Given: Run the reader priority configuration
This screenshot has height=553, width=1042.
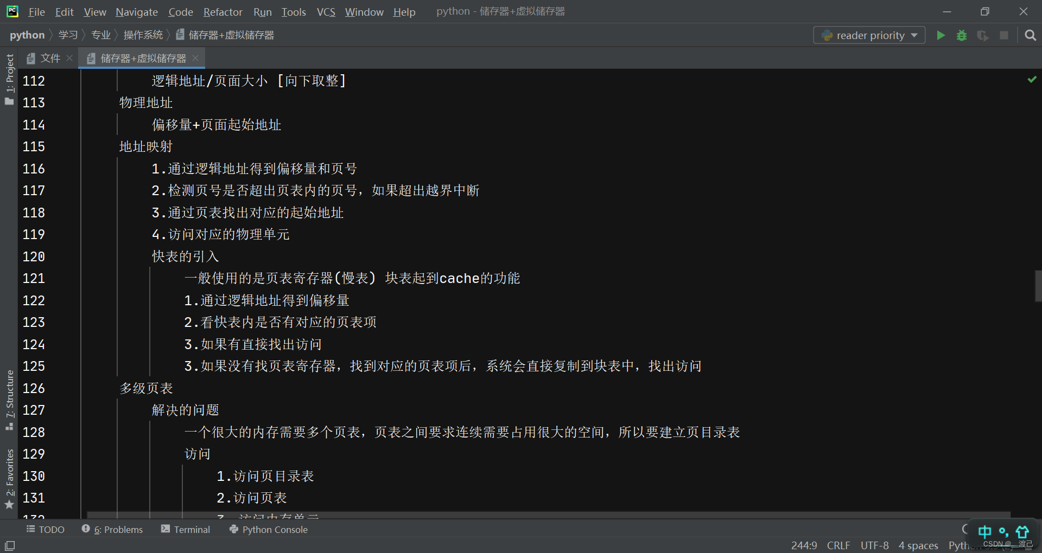Looking at the screenshot, I should click(x=941, y=35).
